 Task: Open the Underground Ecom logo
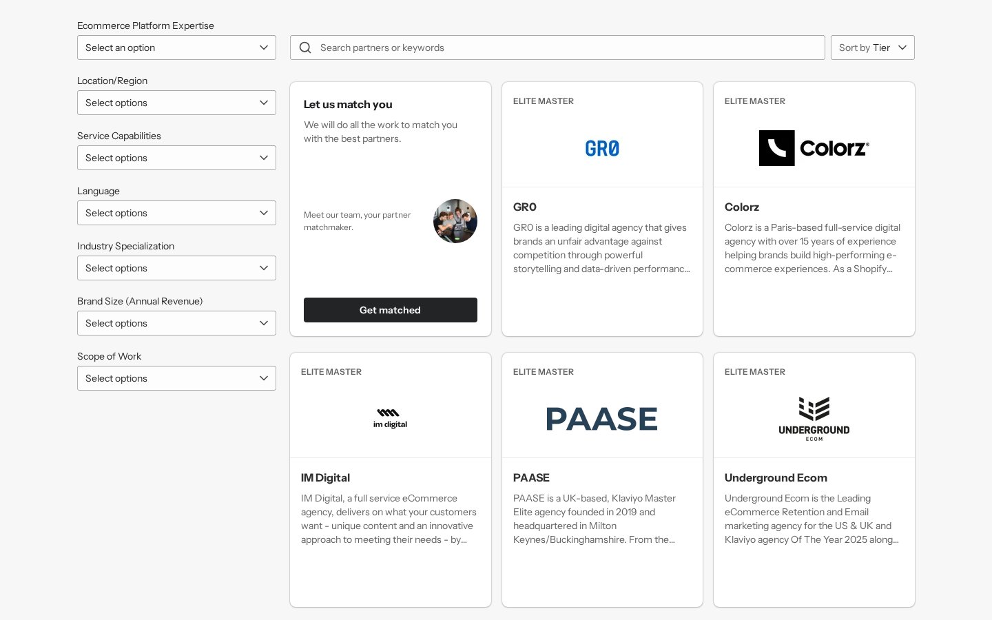(x=814, y=419)
